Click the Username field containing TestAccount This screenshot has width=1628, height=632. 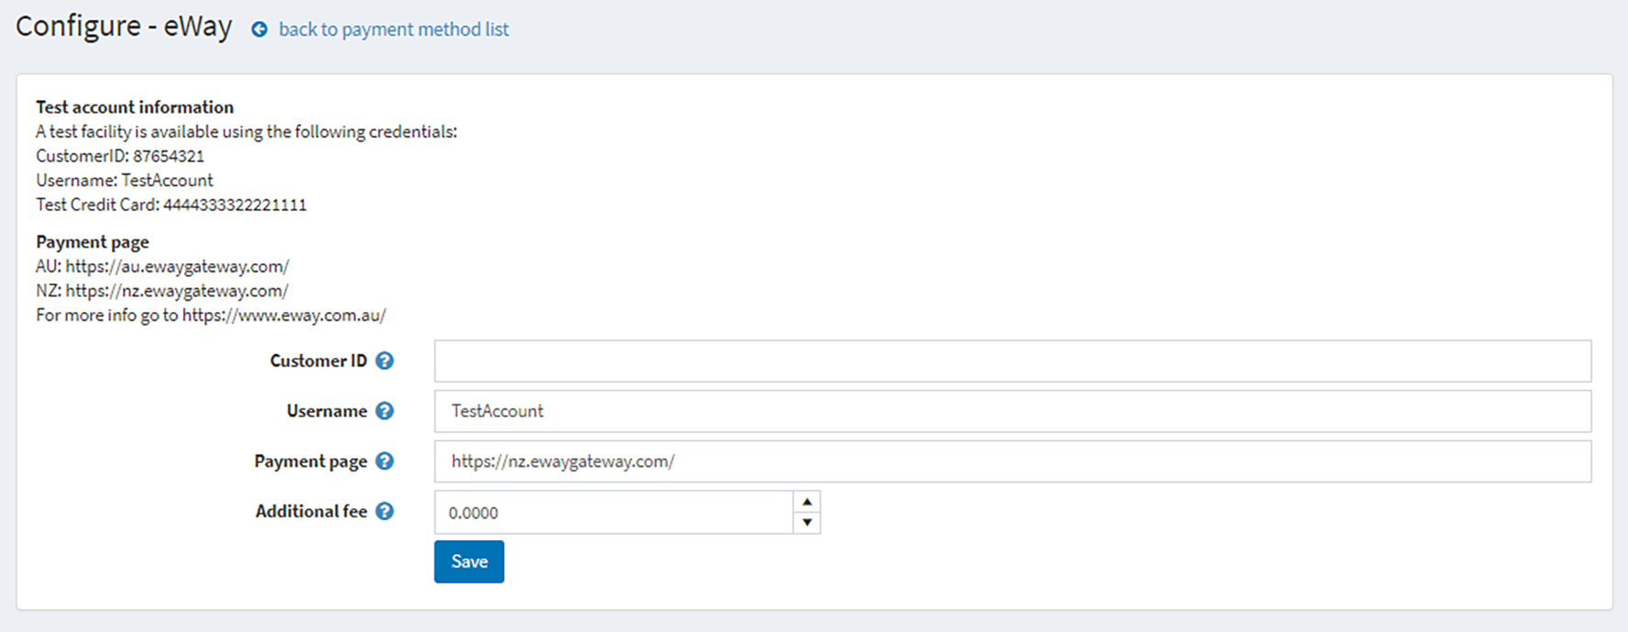1013,411
